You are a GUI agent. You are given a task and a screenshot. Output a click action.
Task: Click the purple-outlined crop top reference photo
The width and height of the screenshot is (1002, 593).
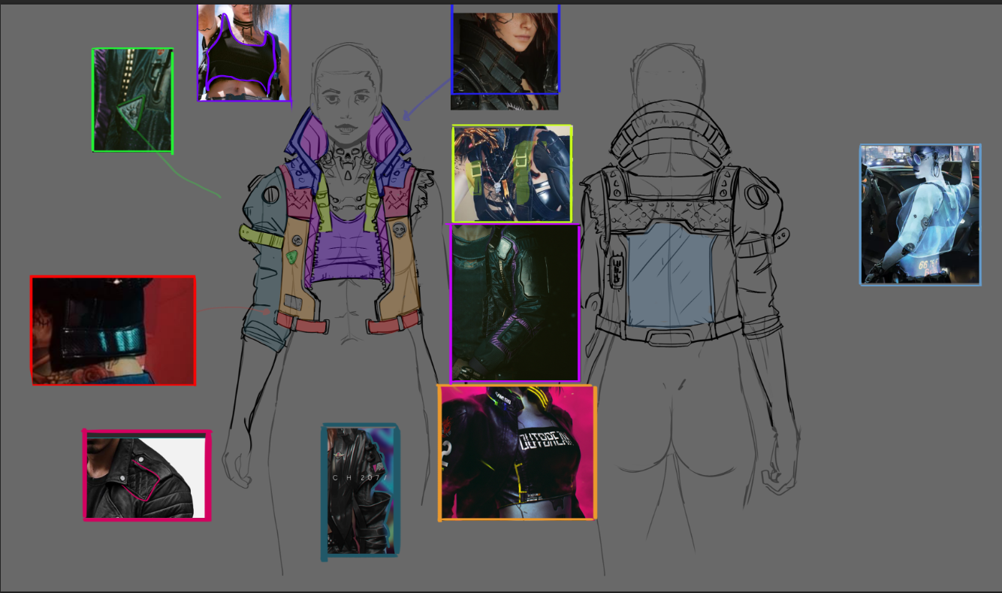pos(244,53)
